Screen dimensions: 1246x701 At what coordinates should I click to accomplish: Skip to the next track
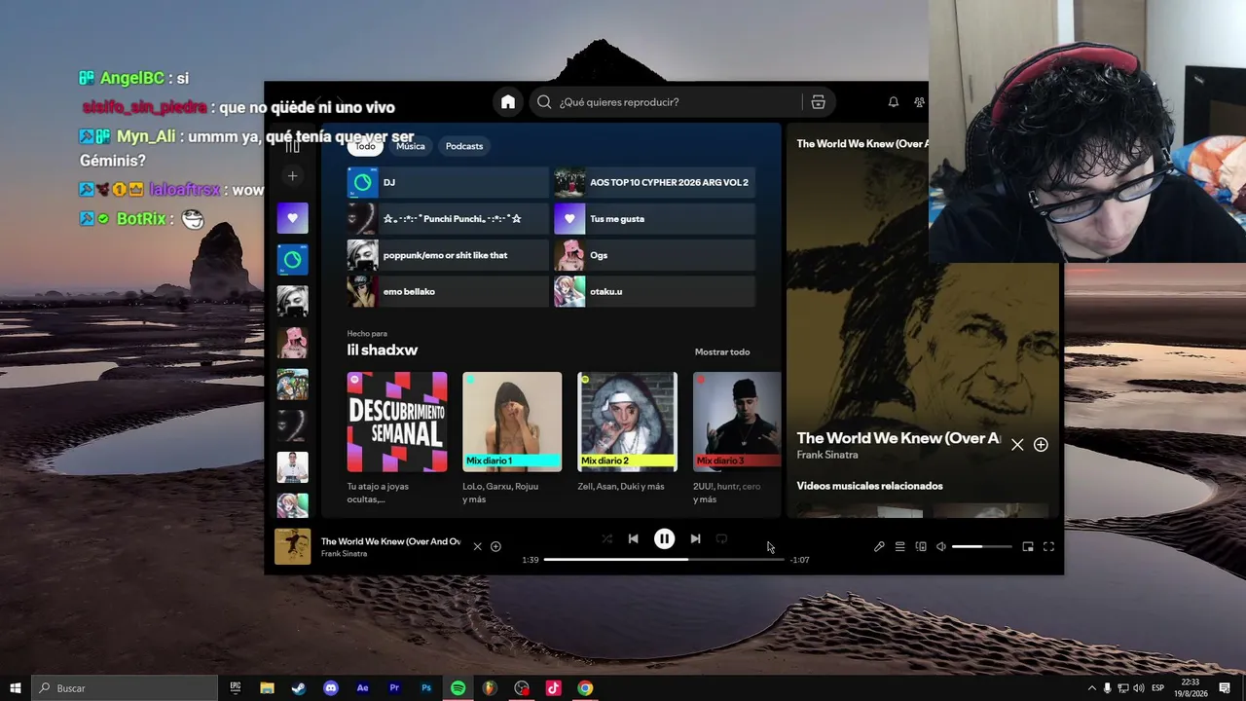695,538
